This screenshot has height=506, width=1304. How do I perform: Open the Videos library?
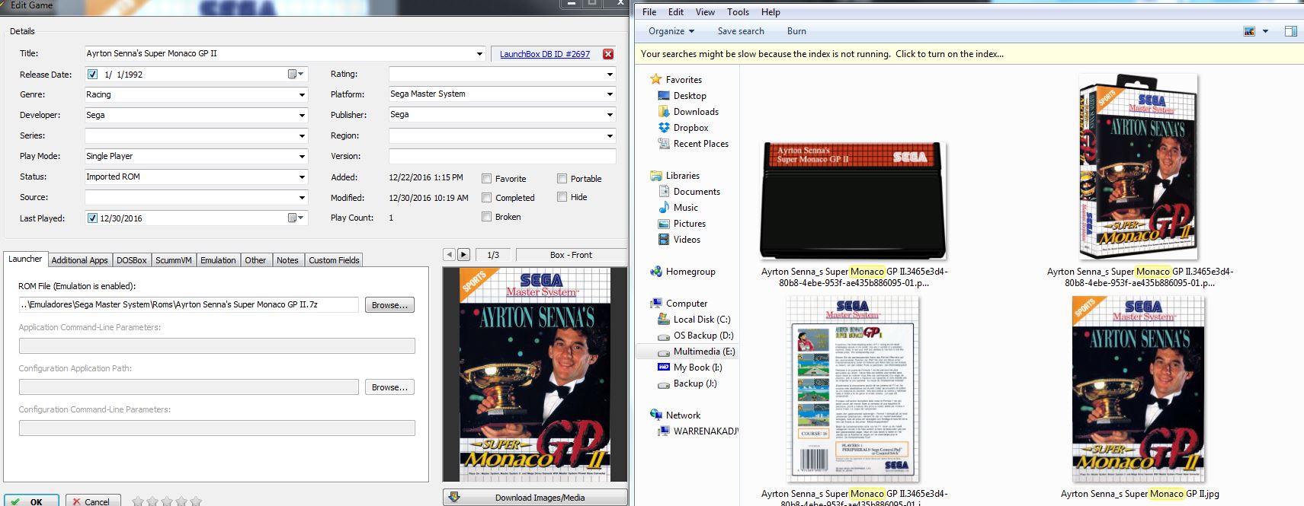687,240
